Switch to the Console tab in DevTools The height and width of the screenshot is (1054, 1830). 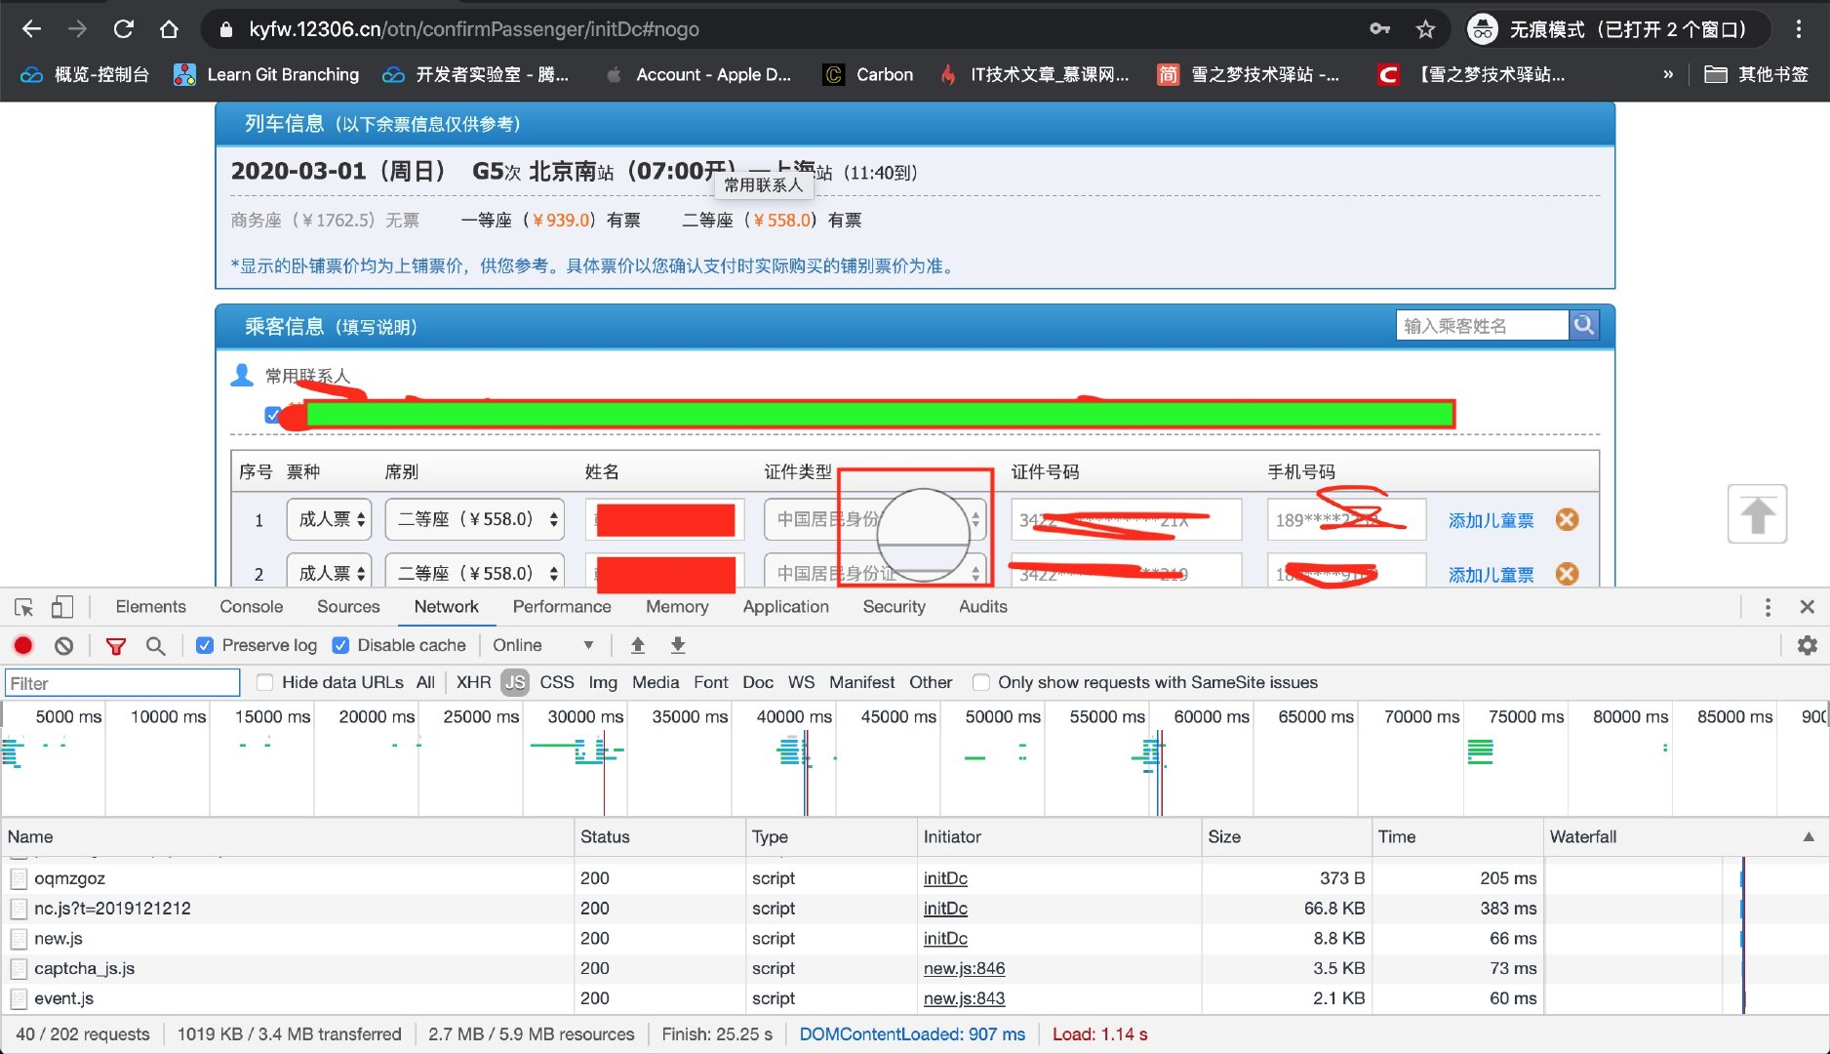pos(251,606)
